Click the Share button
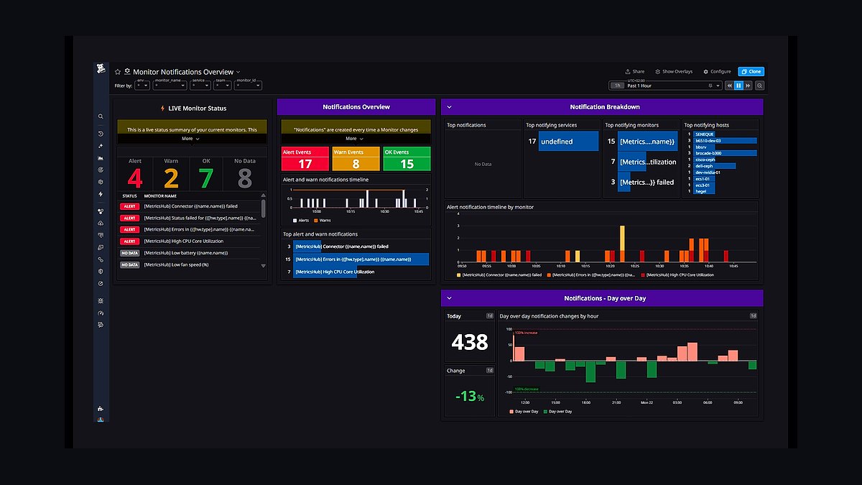 [x=635, y=72]
